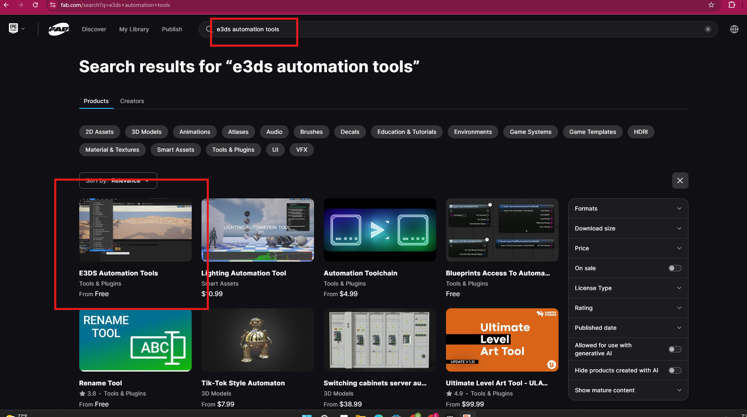
Task: Filter results by Decals
Action: tap(350, 132)
